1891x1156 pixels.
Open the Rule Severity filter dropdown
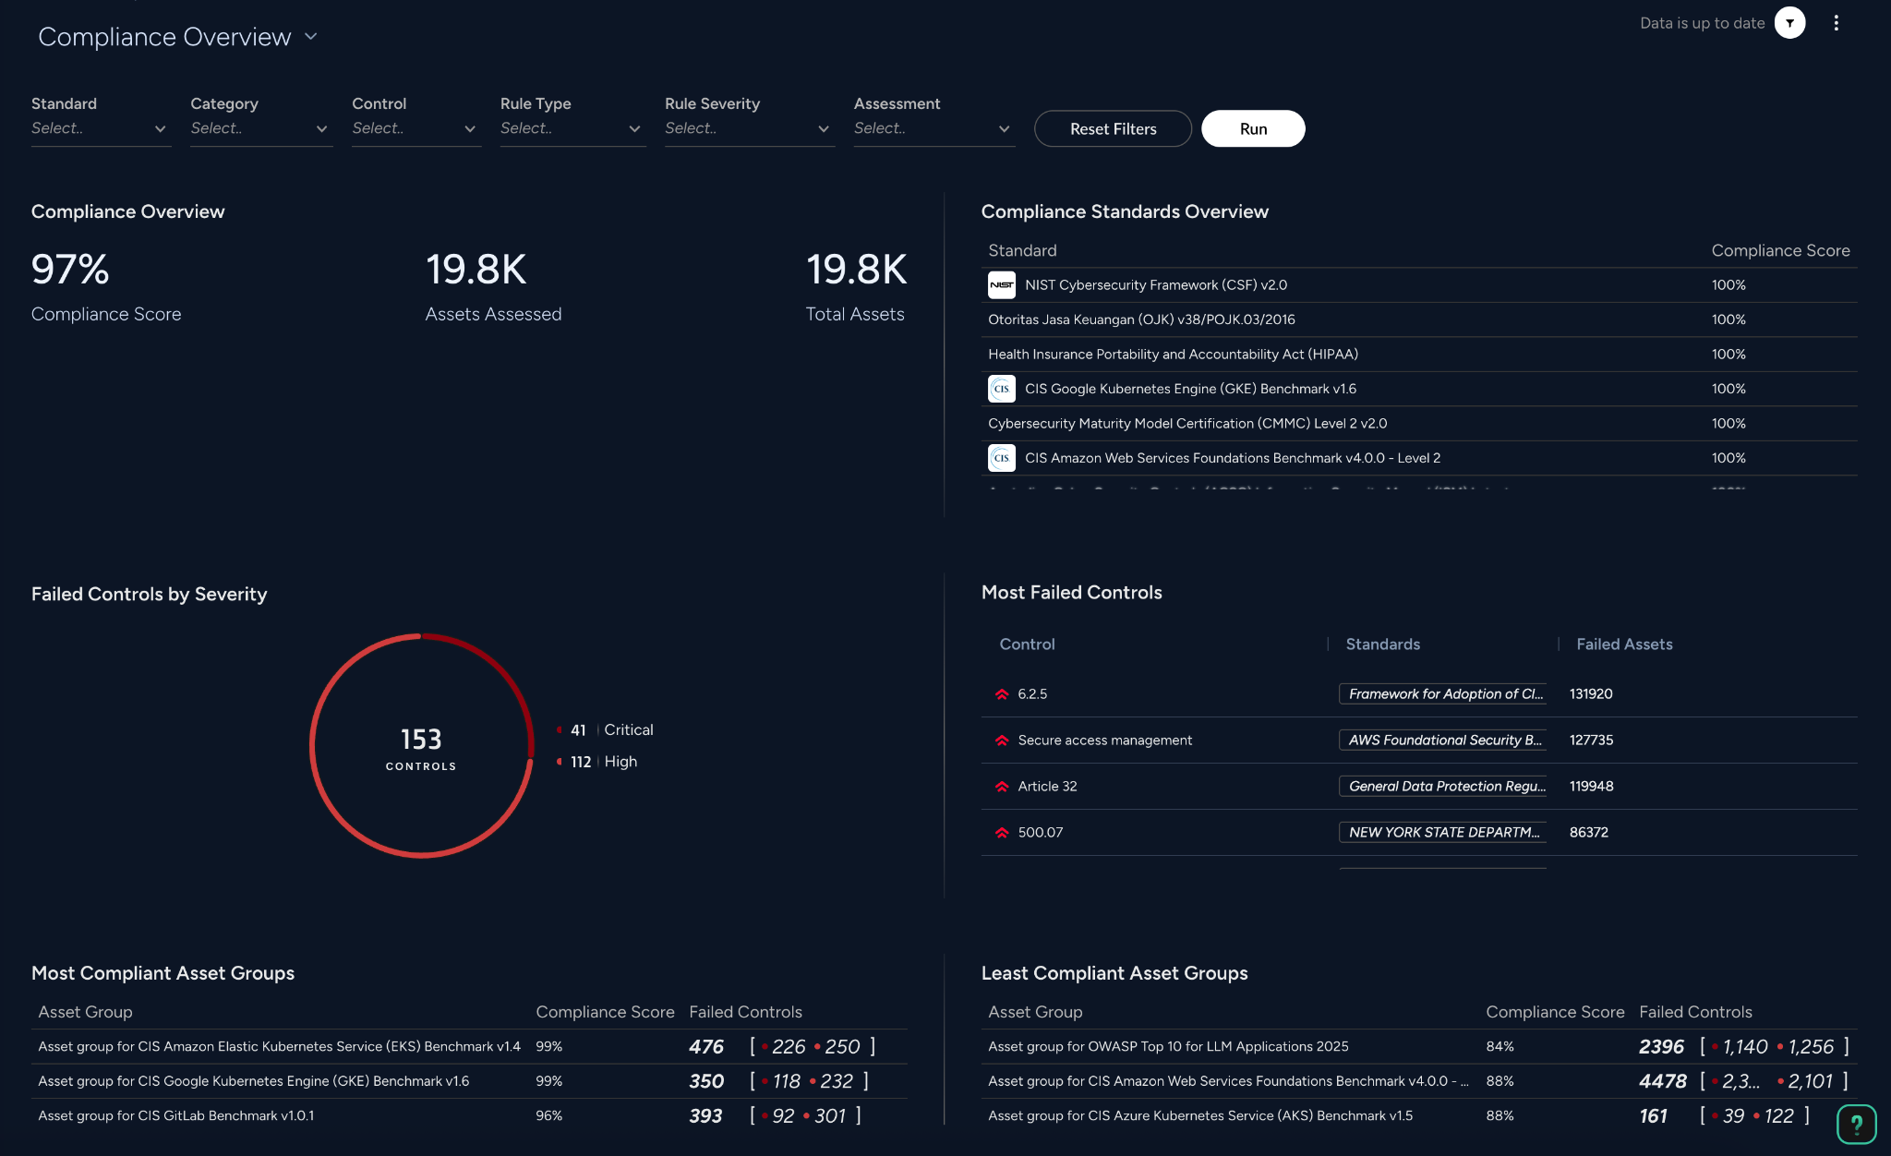(x=749, y=128)
